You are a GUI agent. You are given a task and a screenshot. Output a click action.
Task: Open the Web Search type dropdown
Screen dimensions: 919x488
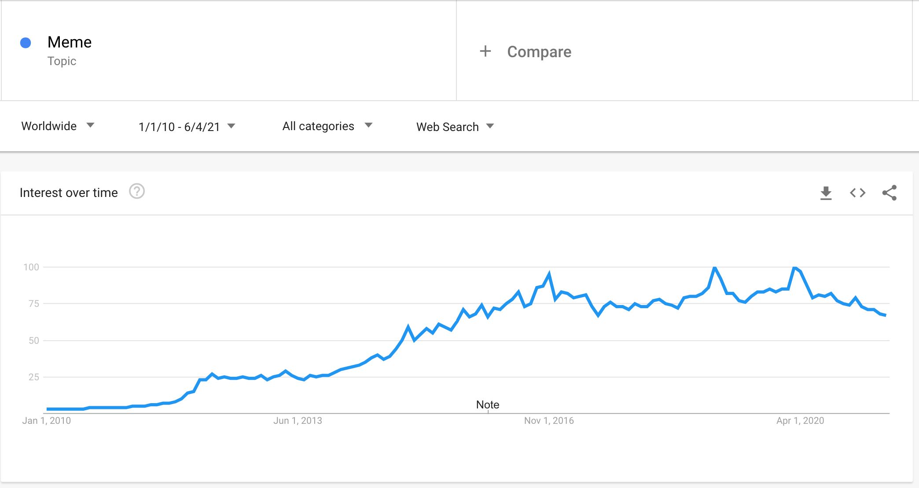[x=455, y=127]
